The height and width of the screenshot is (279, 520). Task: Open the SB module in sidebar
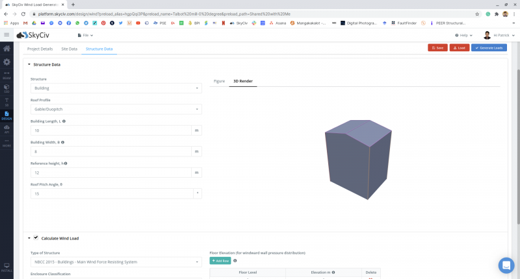[6, 101]
